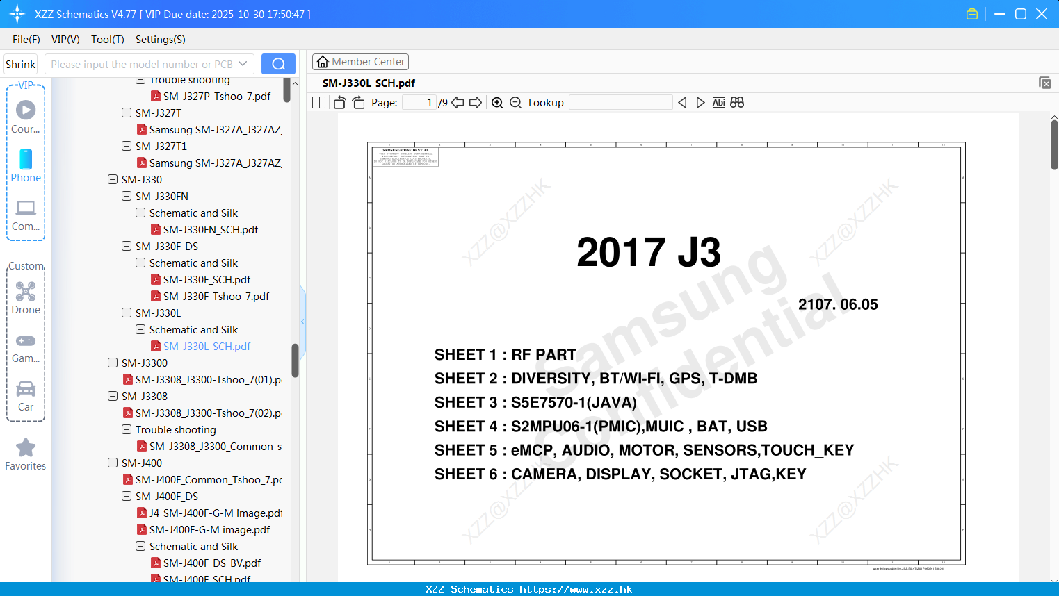Go to the next page arrow

pyautogui.click(x=476, y=102)
